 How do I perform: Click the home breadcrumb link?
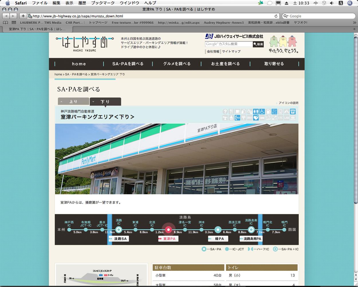[x=58, y=74]
